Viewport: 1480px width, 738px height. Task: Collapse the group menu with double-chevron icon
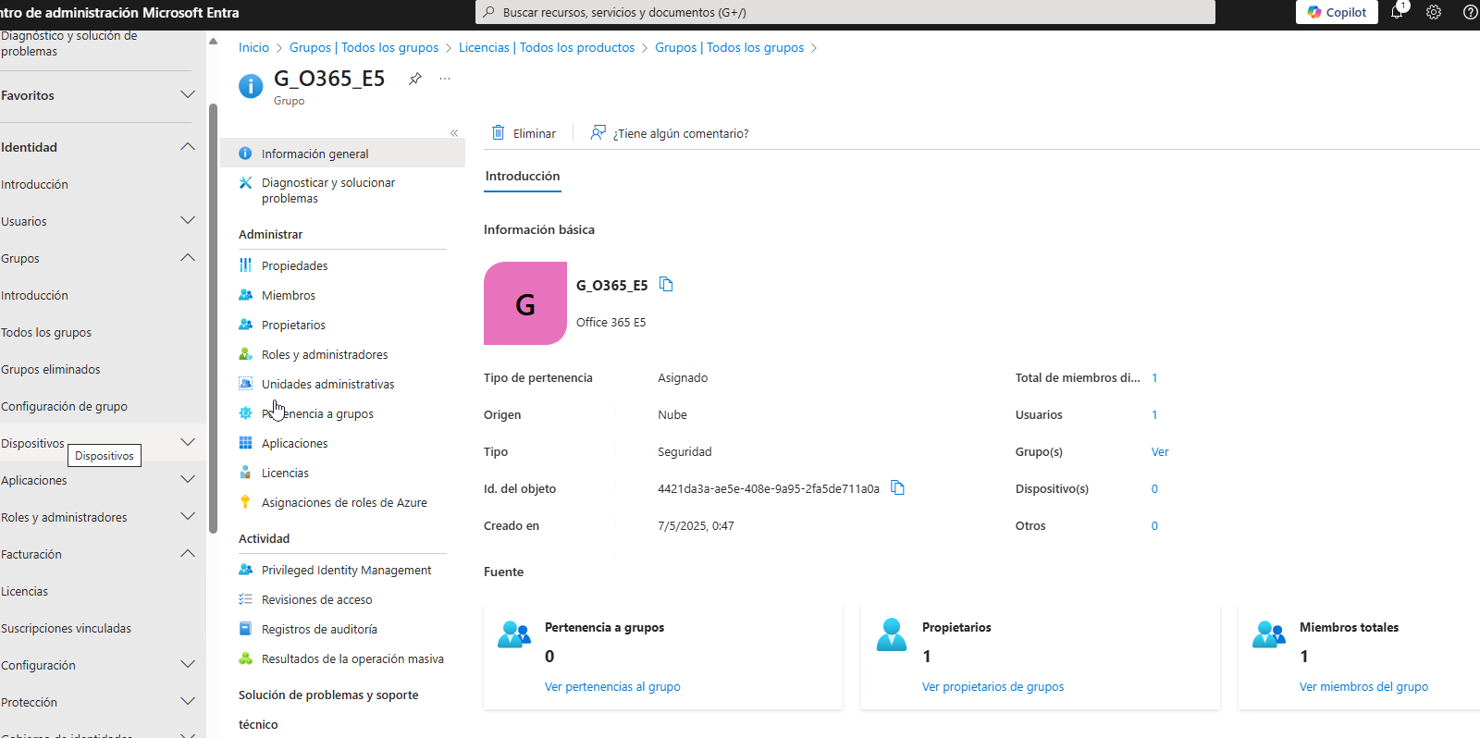[454, 133]
